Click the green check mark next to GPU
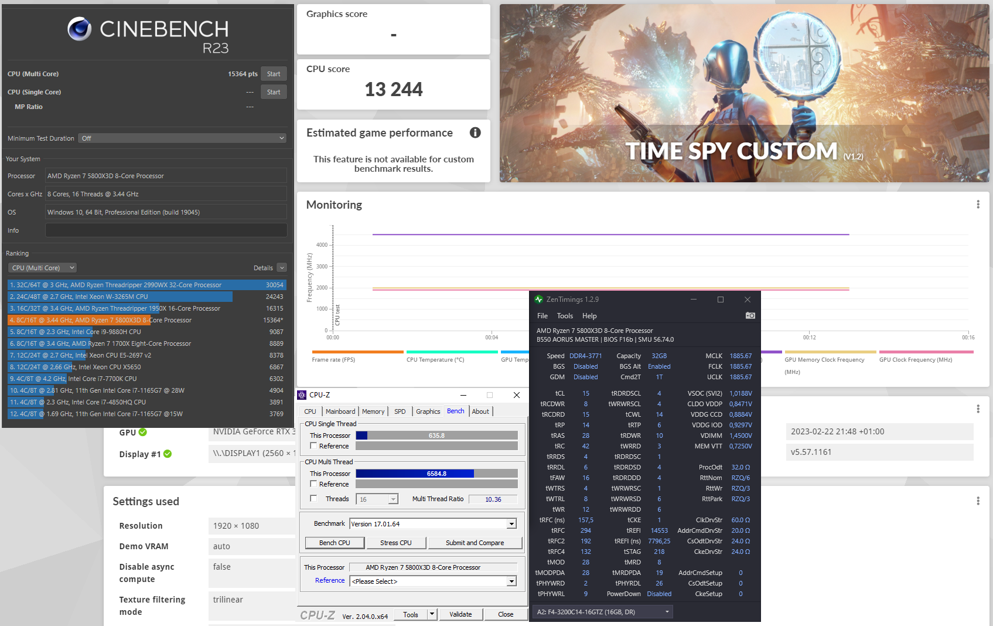Screen dimensions: 993x626 143,432
